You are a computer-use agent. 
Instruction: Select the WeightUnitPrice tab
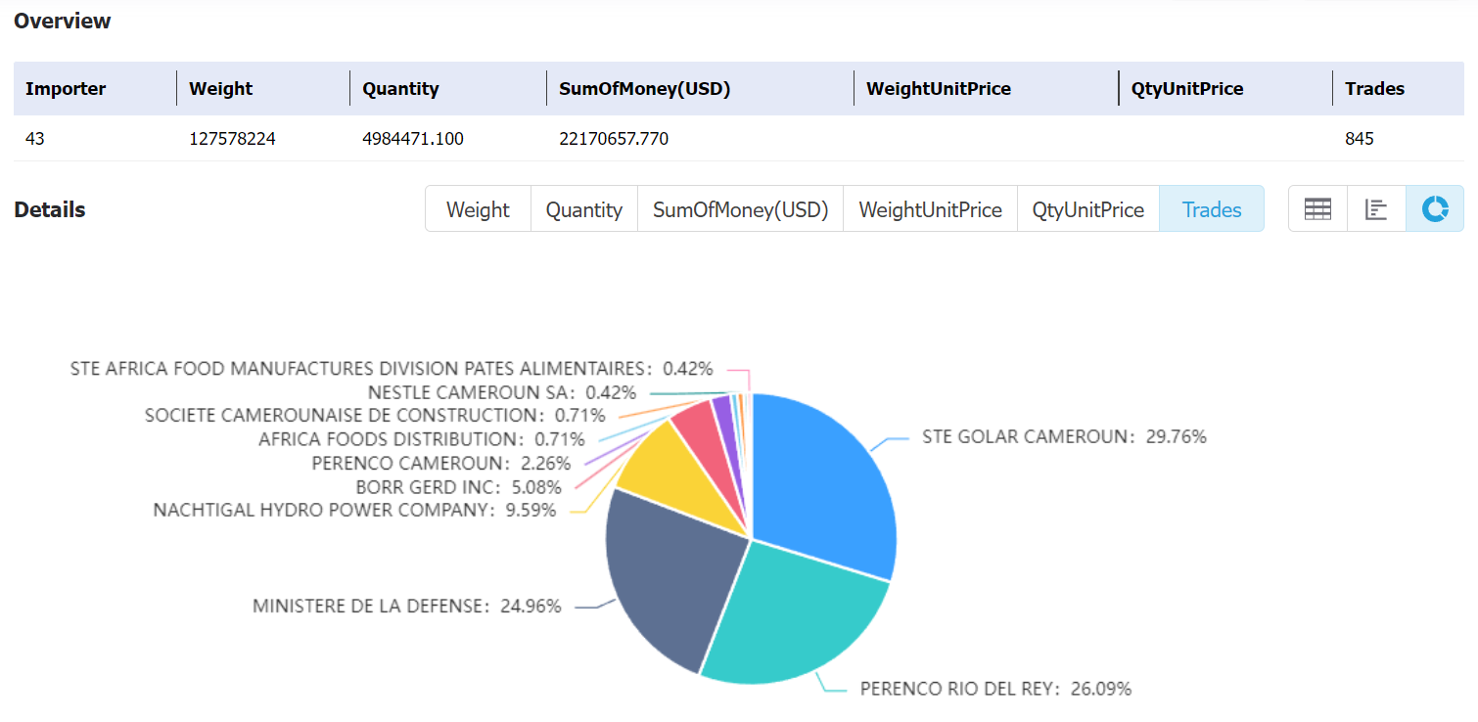coord(931,209)
